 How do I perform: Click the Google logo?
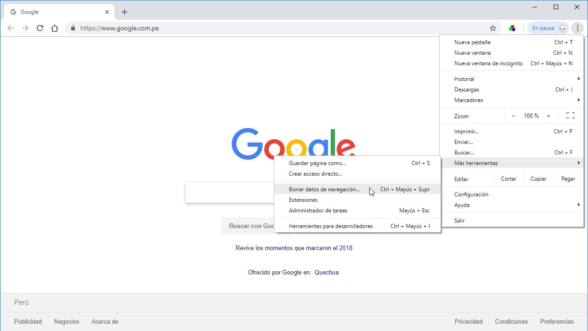294,143
